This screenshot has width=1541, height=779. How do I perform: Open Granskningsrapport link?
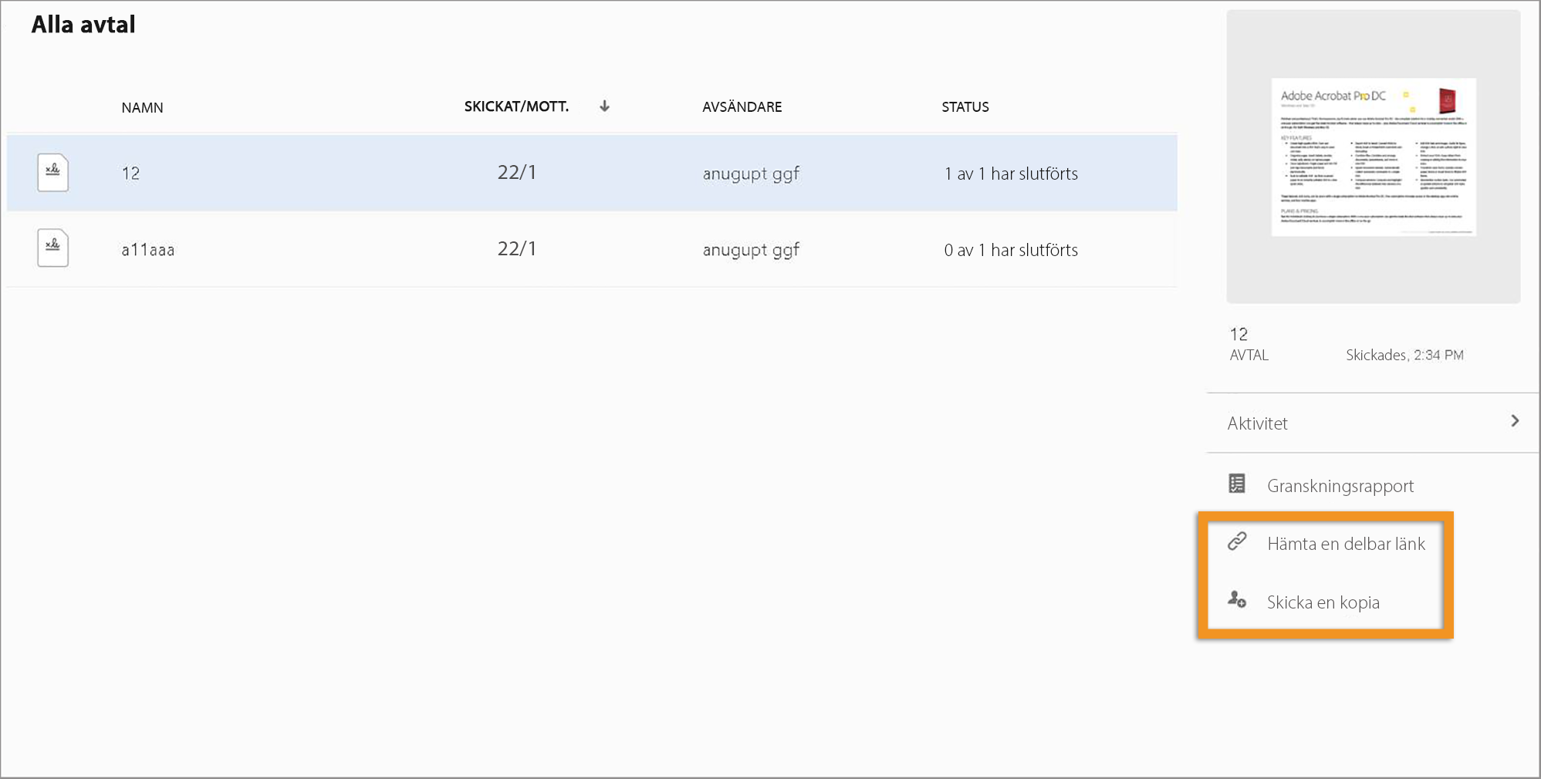coord(1340,486)
